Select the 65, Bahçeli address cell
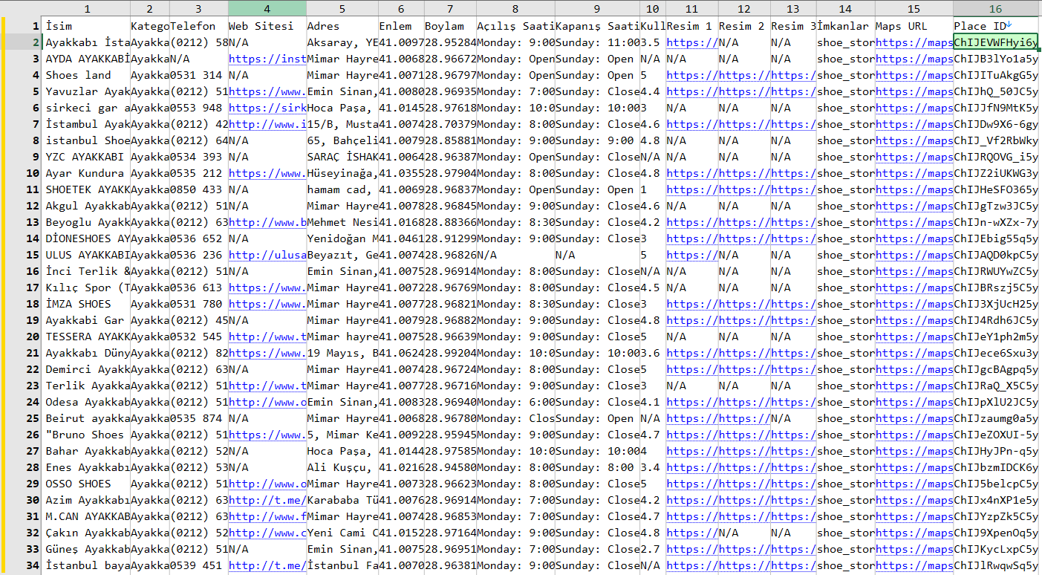This screenshot has height=575, width=1042. pos(342,140)
